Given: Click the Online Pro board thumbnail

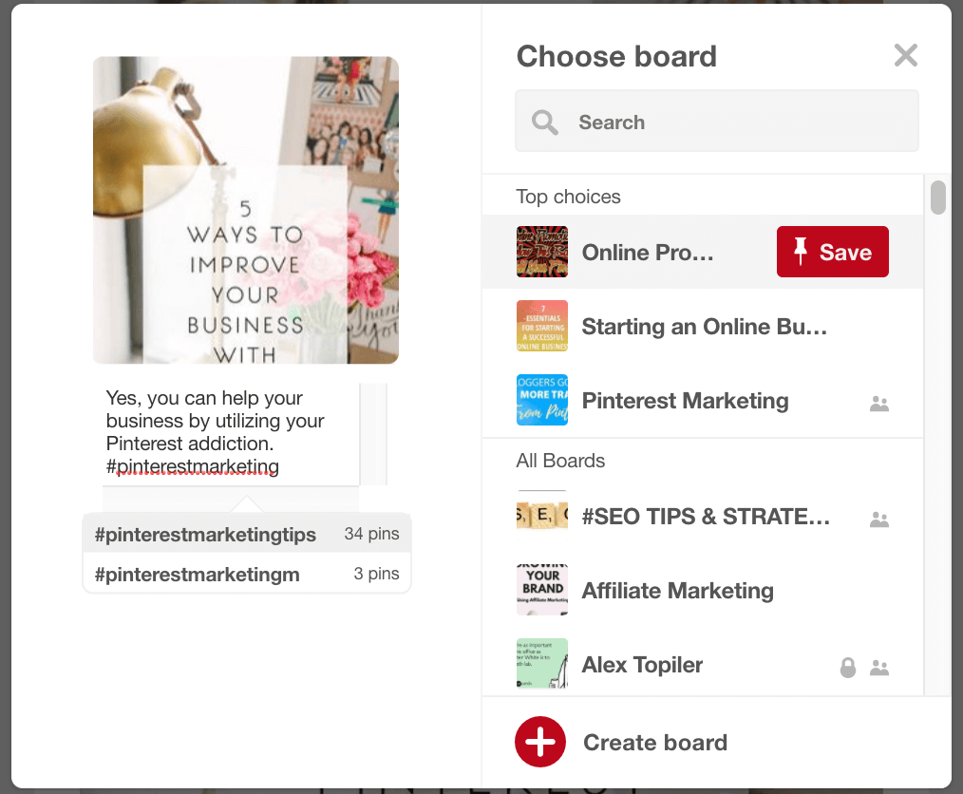Looking at the screenshot, I should point(542,252).
